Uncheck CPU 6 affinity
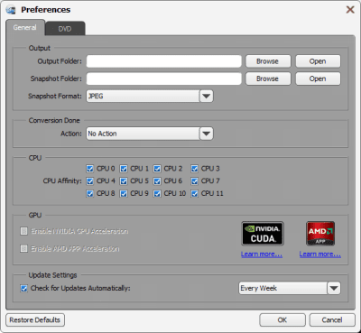The image size is (361, 333). pyautogui.click(x=157, y=181)
